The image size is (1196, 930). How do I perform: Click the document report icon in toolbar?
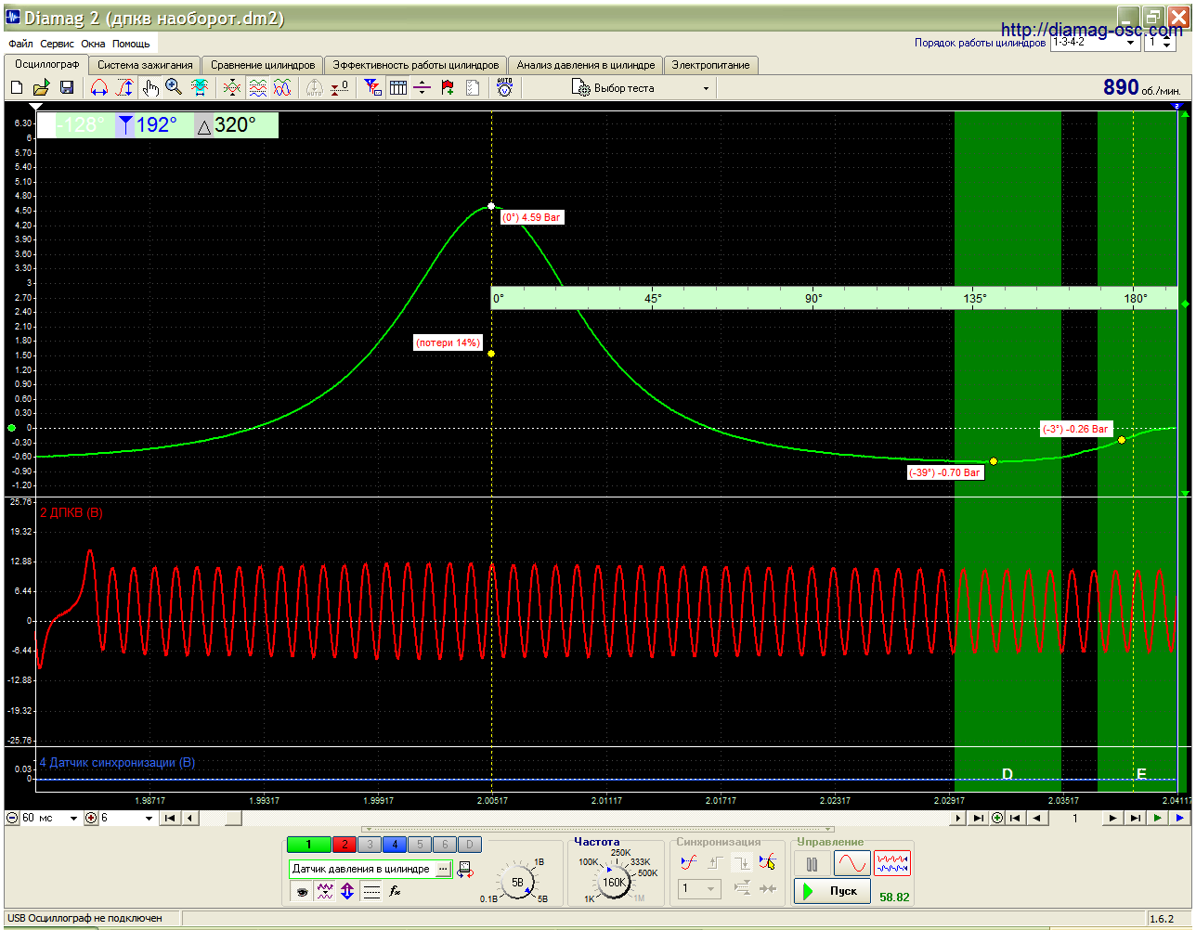click(x=473, y=87)
